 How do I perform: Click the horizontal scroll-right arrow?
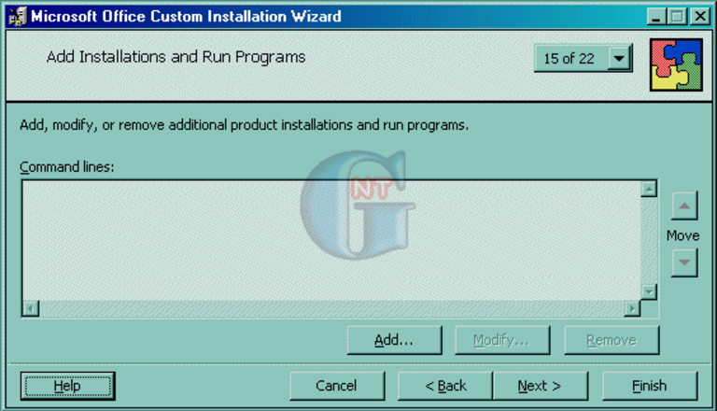click(x=632, y=308)
